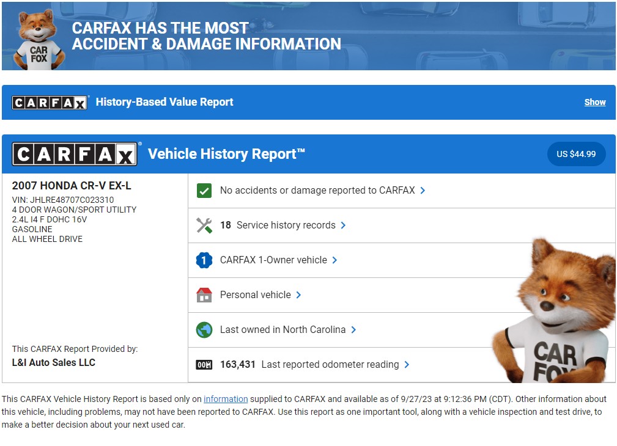Screen dimensions: 617x446
Task: Click the 2.4L I4 F DOHC 16V text
Action: coord(50,220)
